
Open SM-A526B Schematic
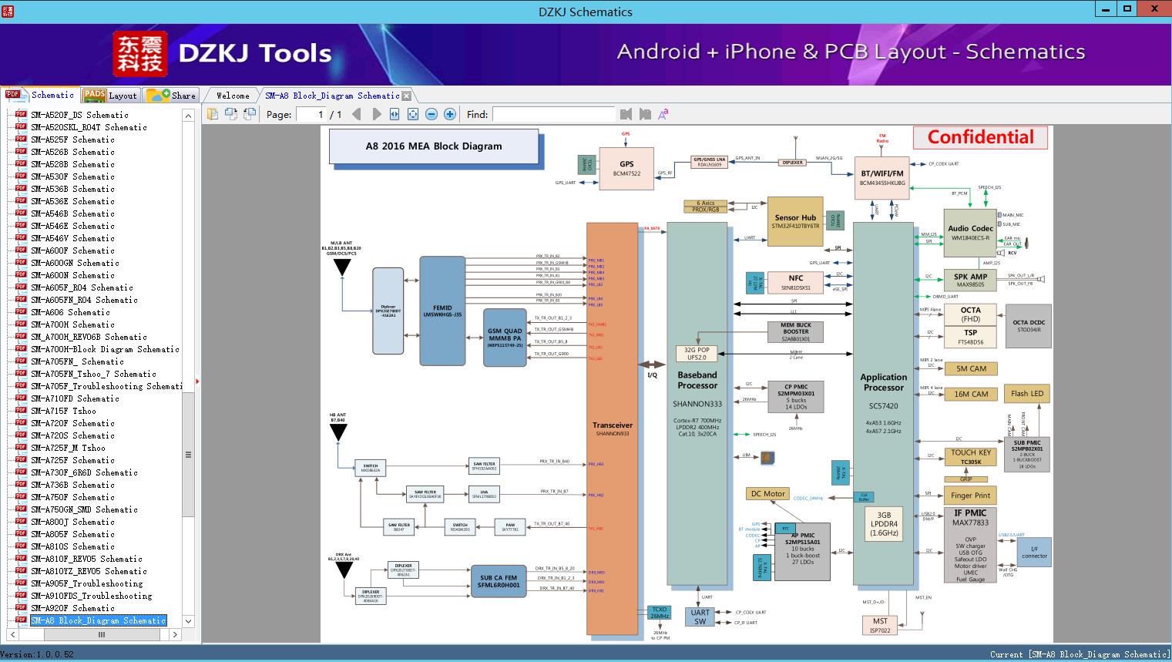[x=72, y=152]
